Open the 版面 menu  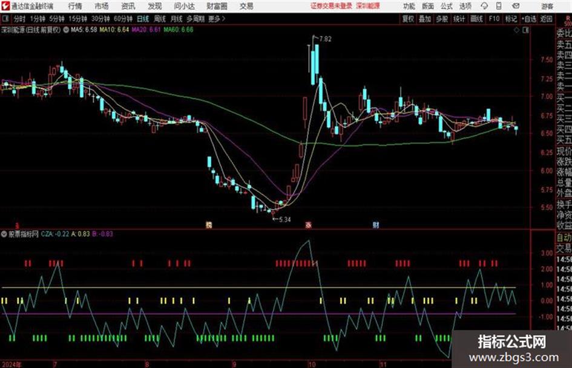(x=427, y=6)
